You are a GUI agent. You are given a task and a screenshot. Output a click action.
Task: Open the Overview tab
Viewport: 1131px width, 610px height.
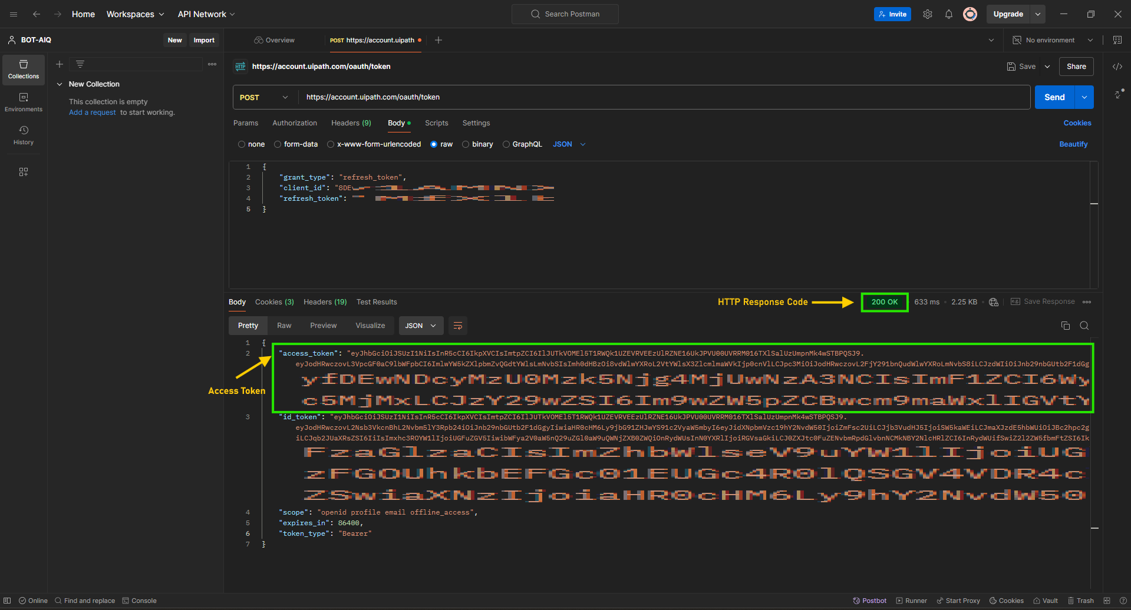click(274, 40)
